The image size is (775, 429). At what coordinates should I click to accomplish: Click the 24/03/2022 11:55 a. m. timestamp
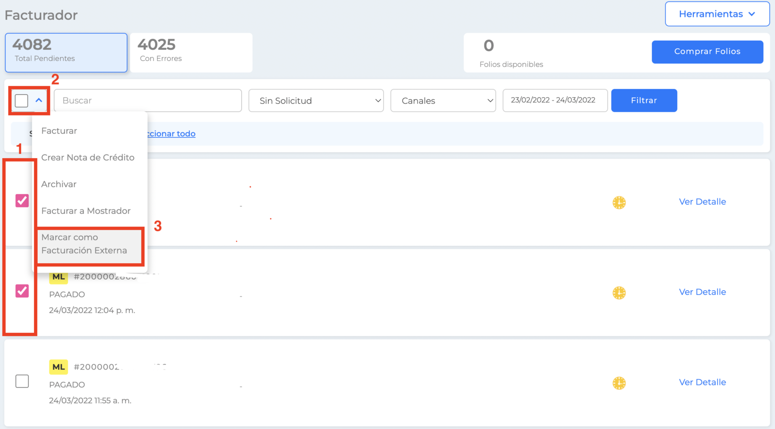tap(90, 401)
